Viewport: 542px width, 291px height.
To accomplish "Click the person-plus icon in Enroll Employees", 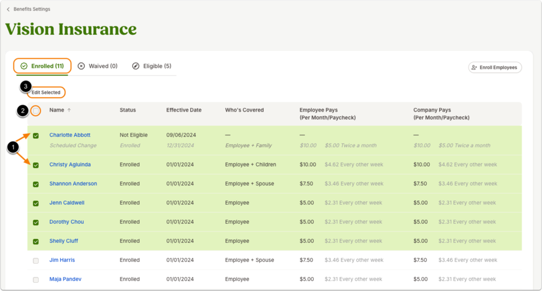I will point(474,67).
